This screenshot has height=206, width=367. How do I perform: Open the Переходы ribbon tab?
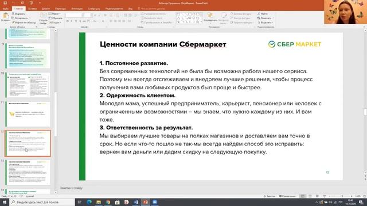(60, 9)
